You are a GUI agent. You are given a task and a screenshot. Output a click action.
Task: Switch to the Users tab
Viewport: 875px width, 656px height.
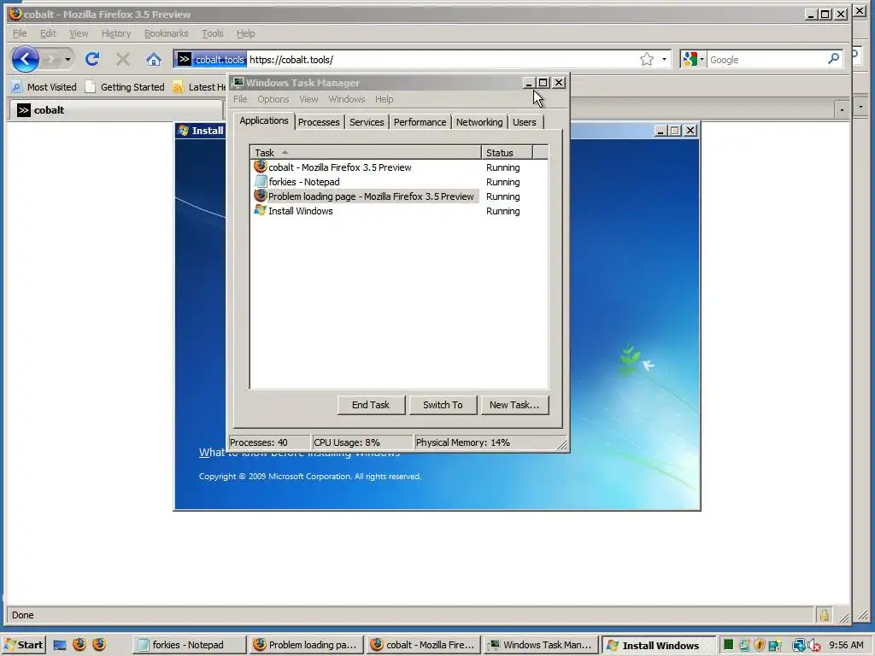[x=525, y=122]
